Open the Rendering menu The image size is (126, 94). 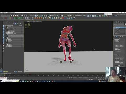click(x=40, y=14)
